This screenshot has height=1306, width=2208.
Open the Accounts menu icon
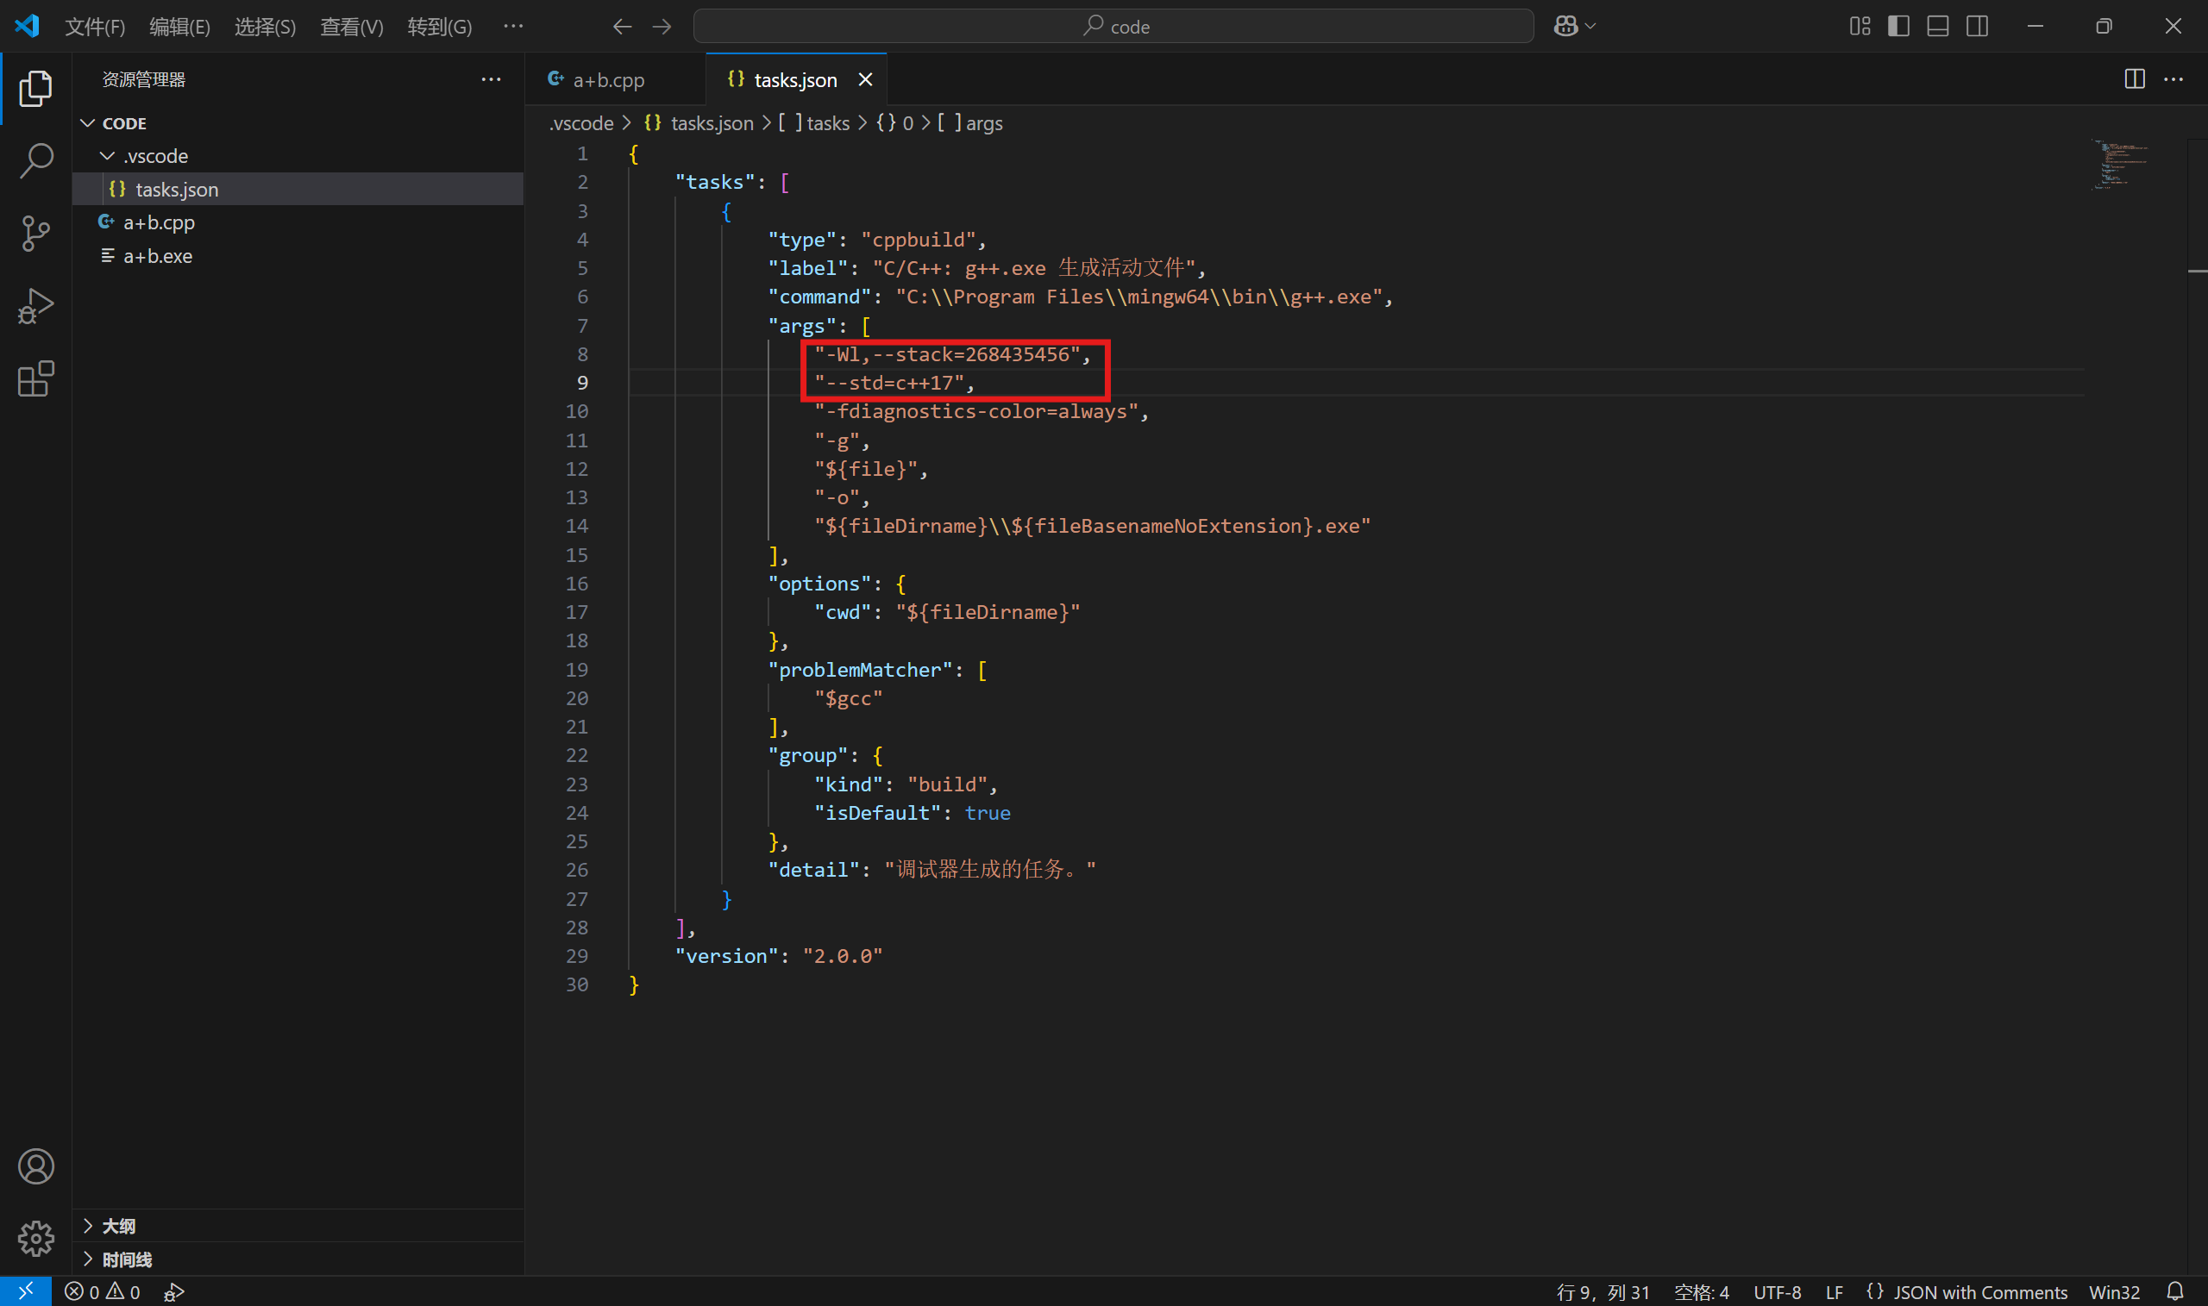coord(36,1166)
